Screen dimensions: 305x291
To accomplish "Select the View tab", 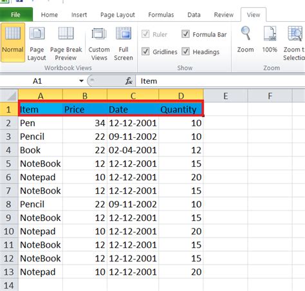I will 254,15.
